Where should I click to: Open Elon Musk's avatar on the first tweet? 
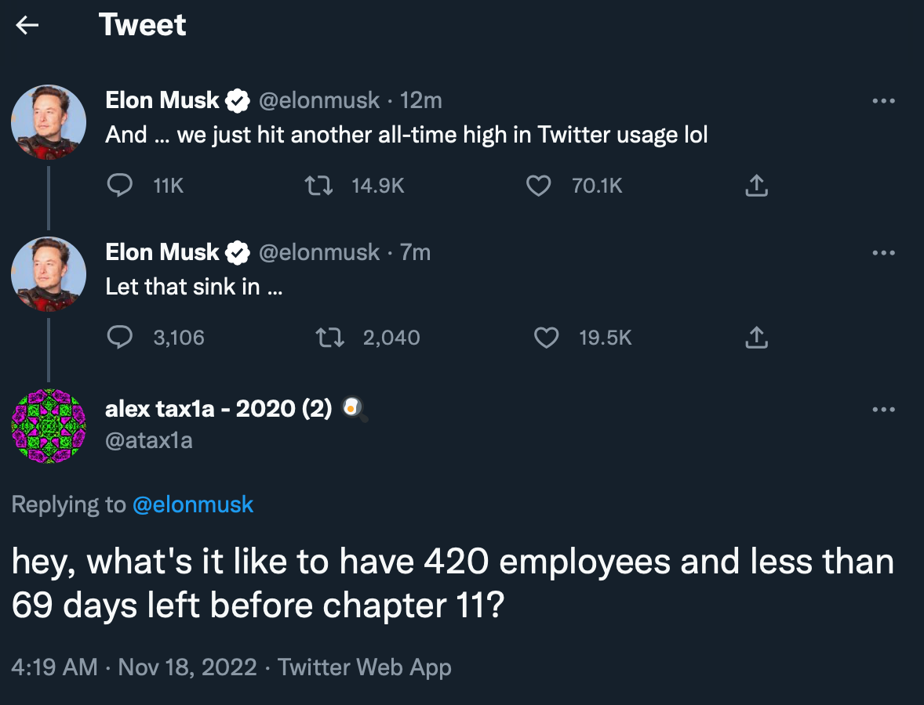[49, 121]
